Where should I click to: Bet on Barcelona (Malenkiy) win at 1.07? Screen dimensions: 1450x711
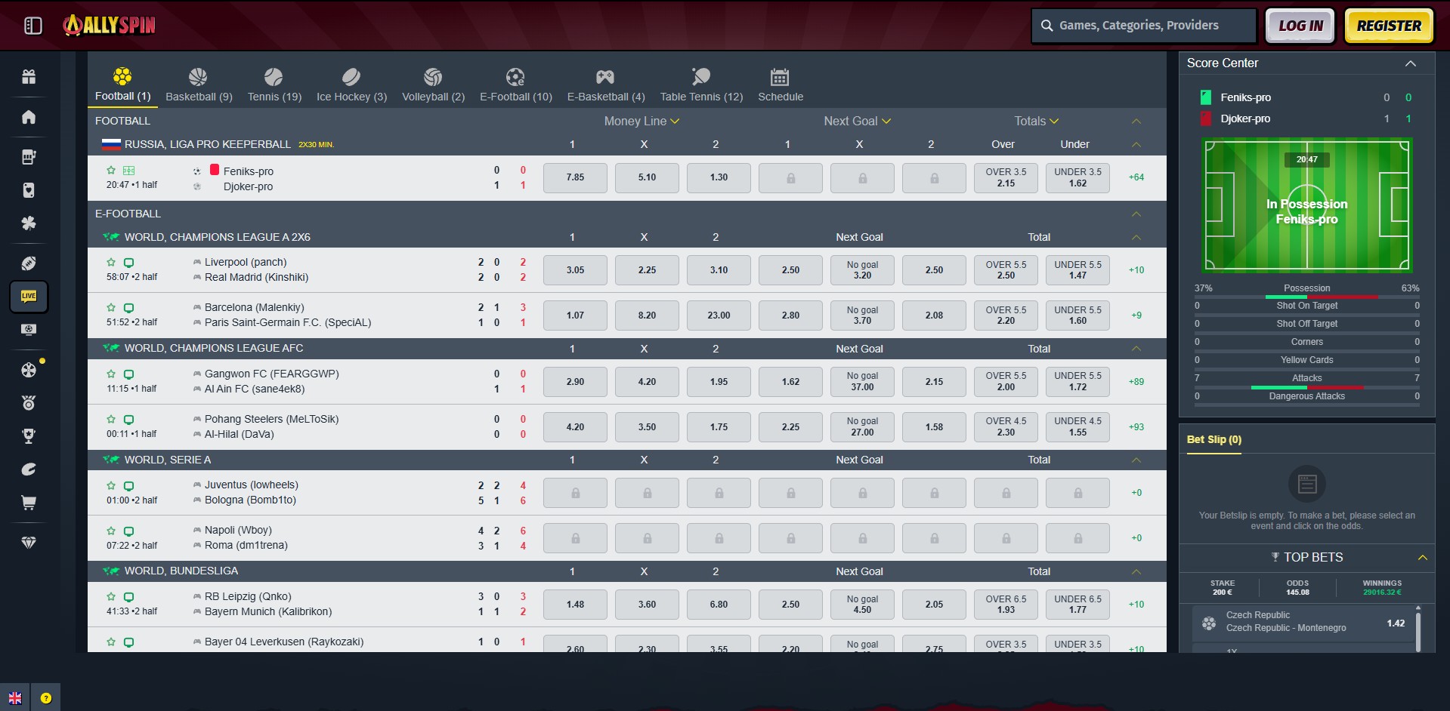click(x=575, y=315)
